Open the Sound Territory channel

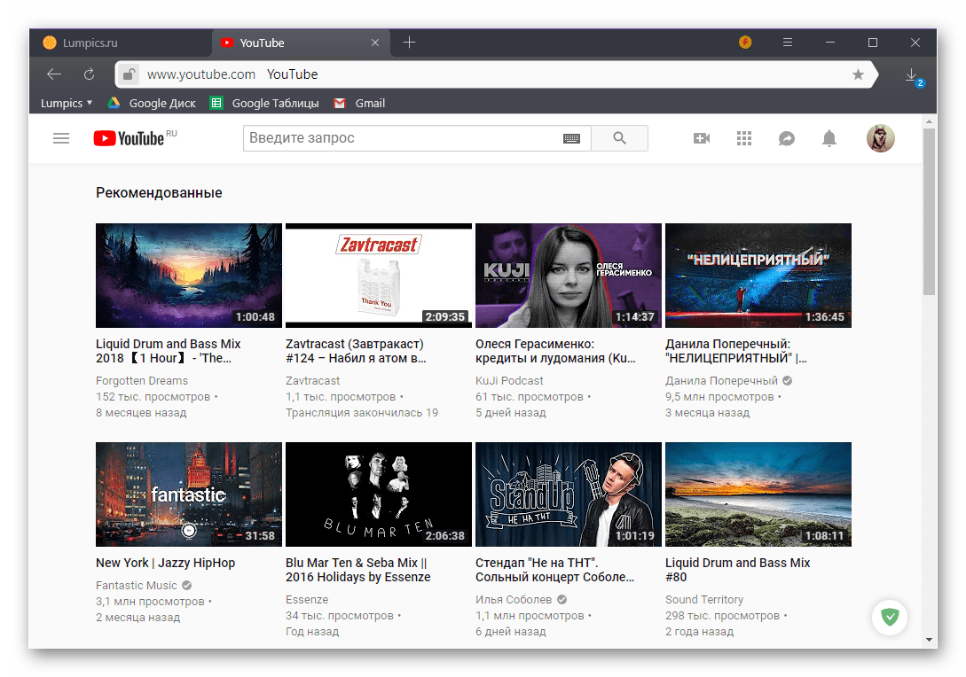click(704, 599)
